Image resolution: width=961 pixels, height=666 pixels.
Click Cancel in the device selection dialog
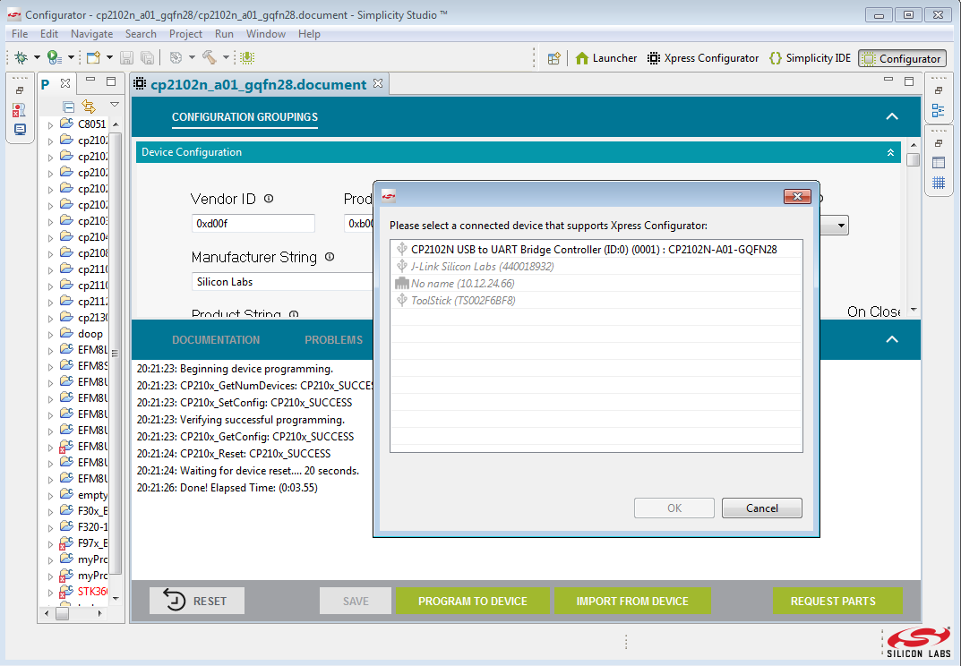click(761, 508)
